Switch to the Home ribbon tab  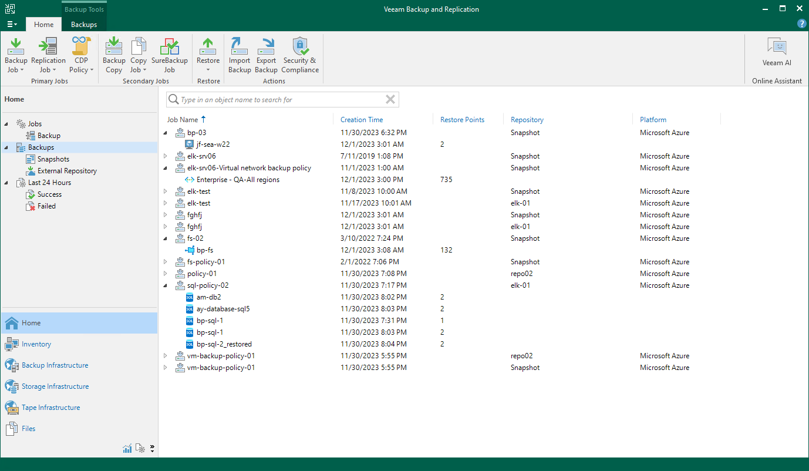pyautogui.click(x=43, y=25)
